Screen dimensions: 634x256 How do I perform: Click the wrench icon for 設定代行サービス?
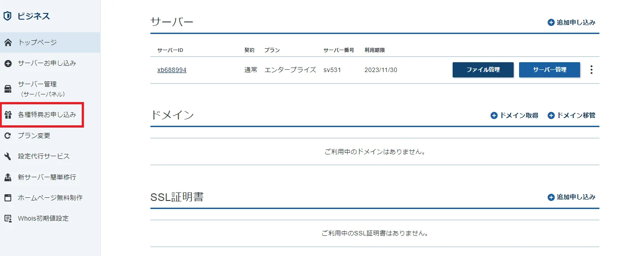point(8,156)
